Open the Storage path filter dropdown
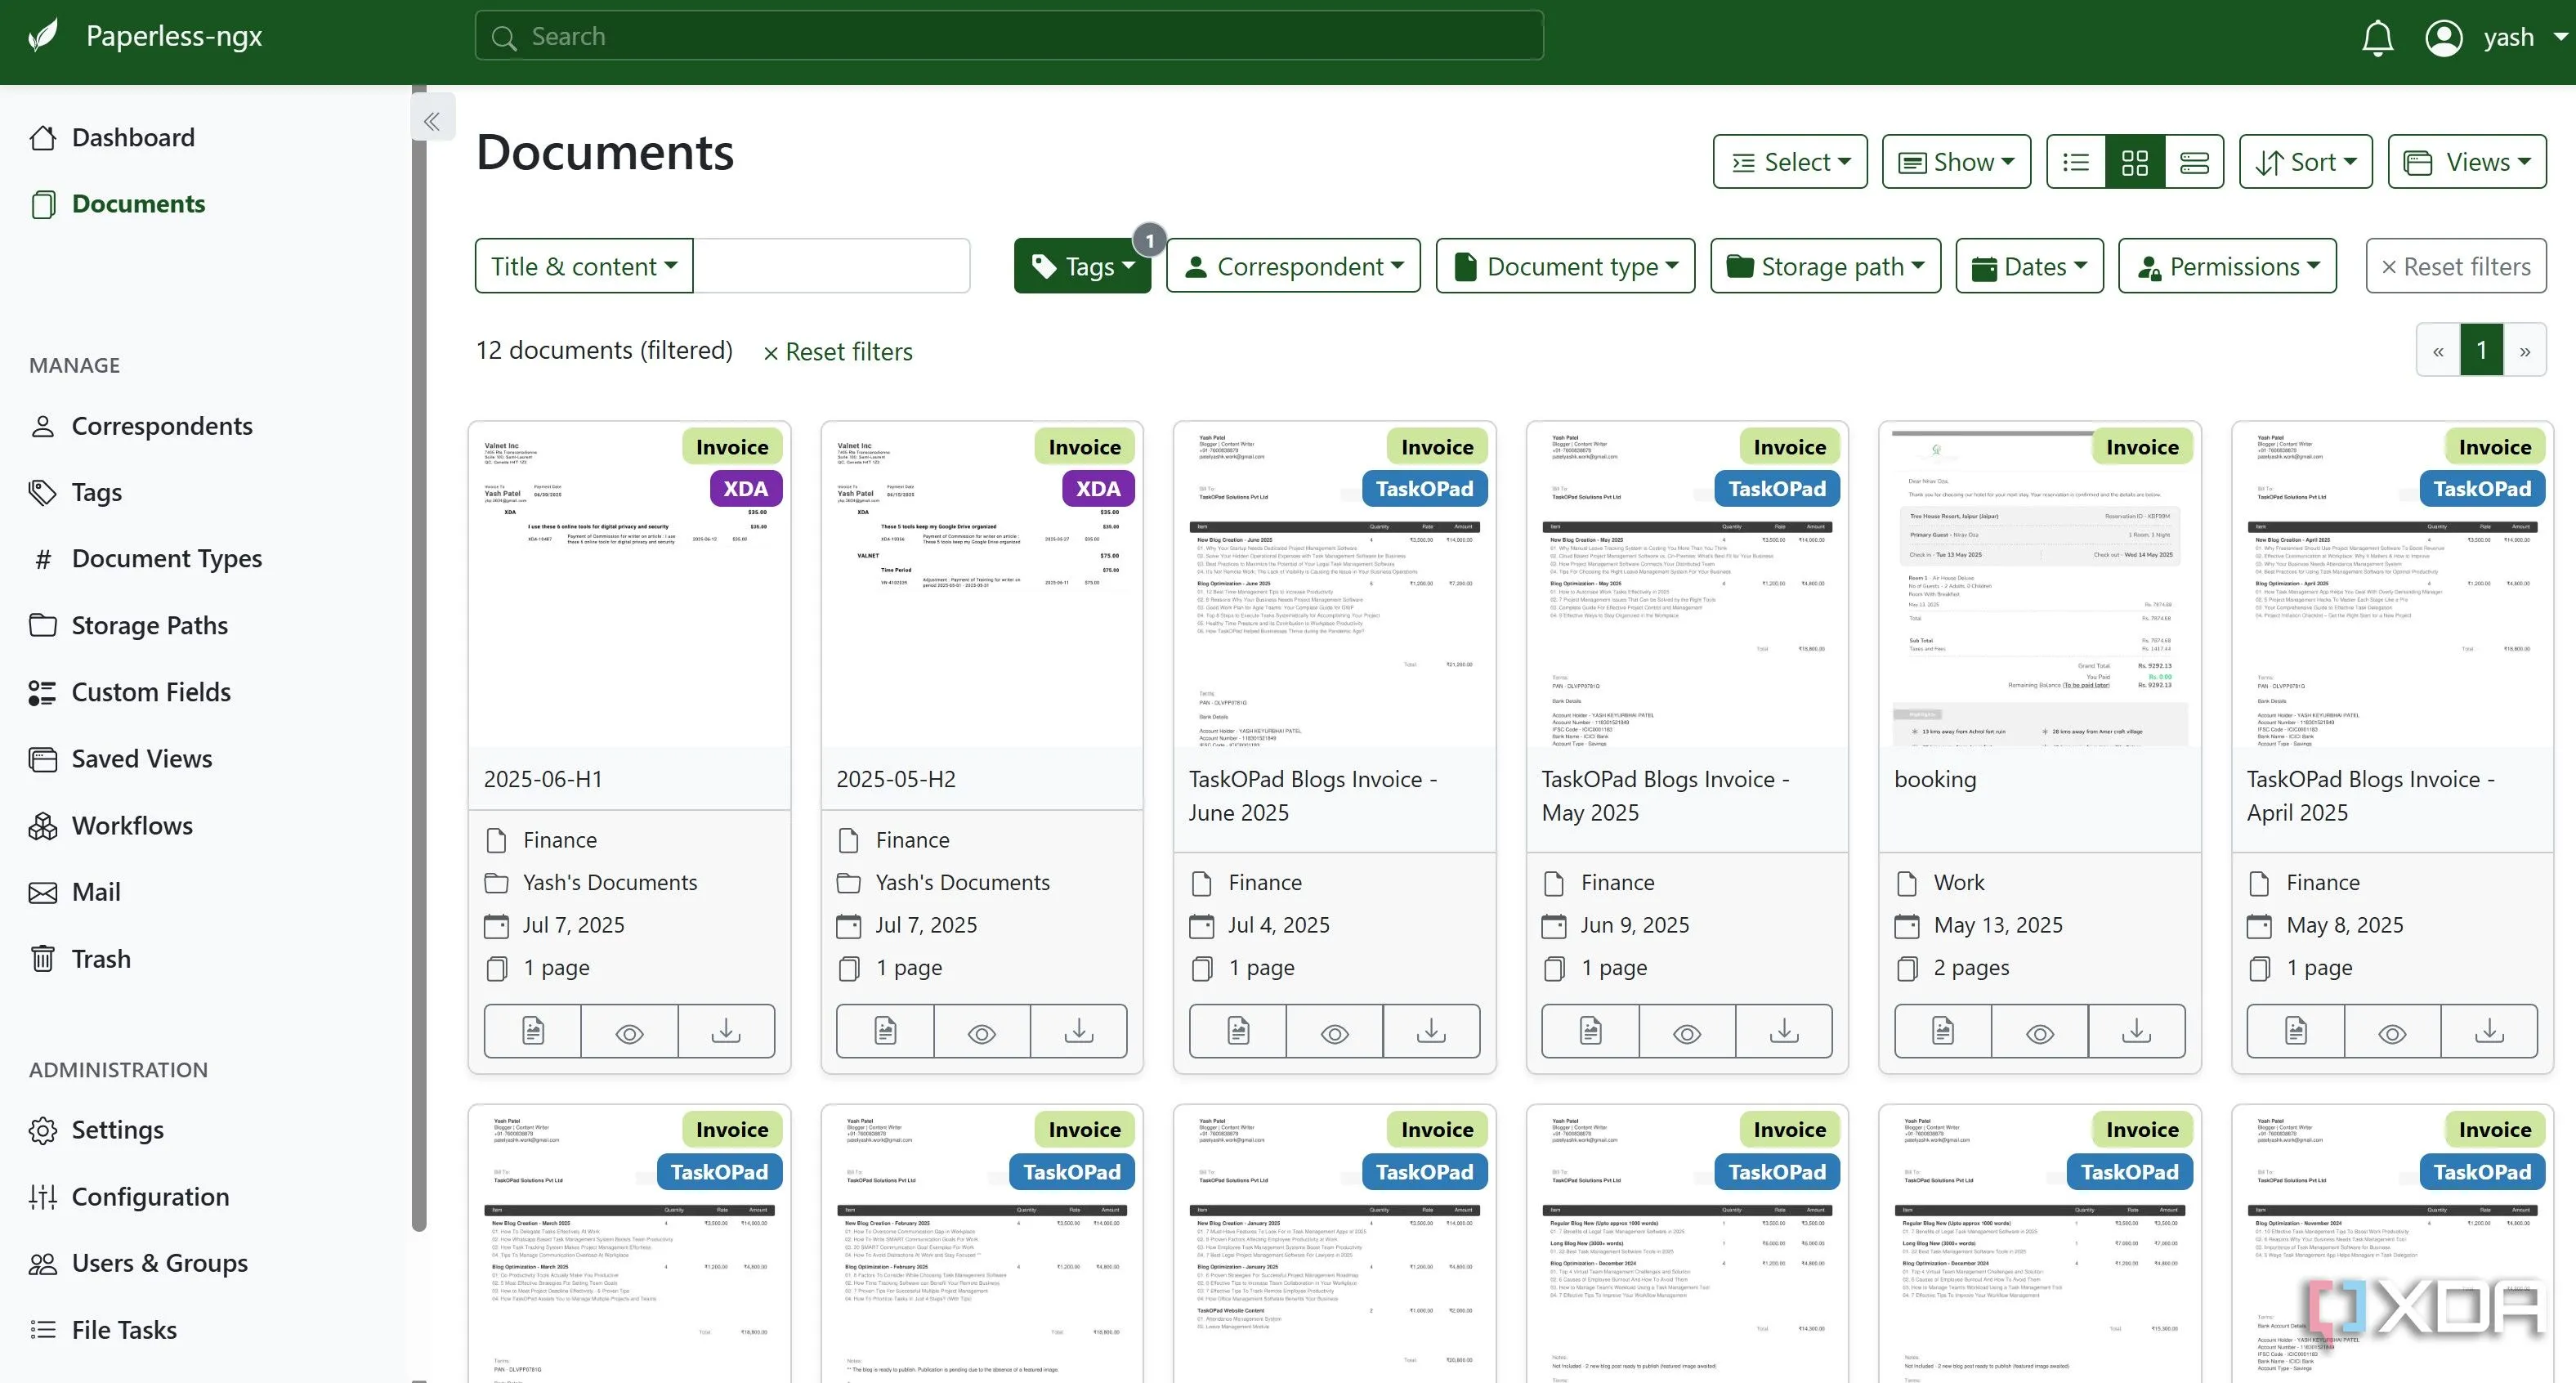This screenshot has width=2576, height=1383. click(1824, 265)
